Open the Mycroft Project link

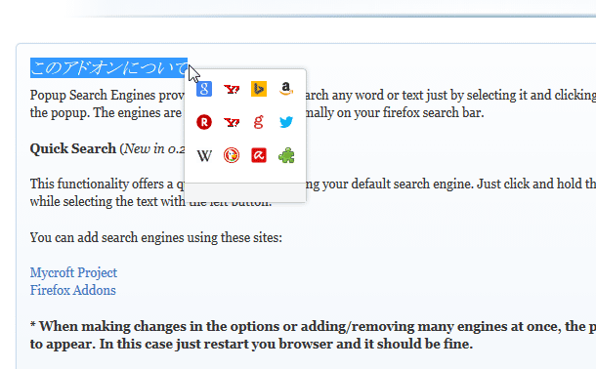tap(73, 272)
